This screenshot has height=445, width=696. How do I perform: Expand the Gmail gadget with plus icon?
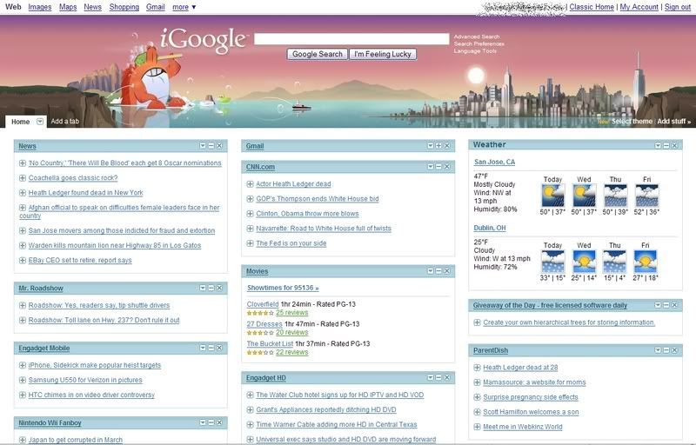[x=438, y=145]
